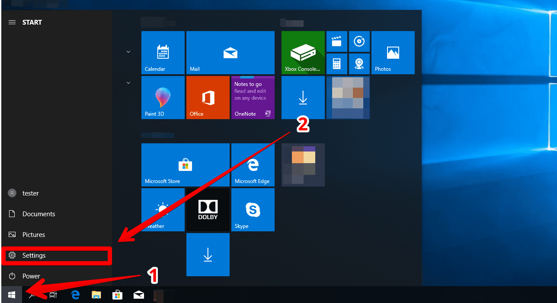Click download-arrow tile below the Dolby tile
Viewport: 557px width, 303px height.
[208, 255]
